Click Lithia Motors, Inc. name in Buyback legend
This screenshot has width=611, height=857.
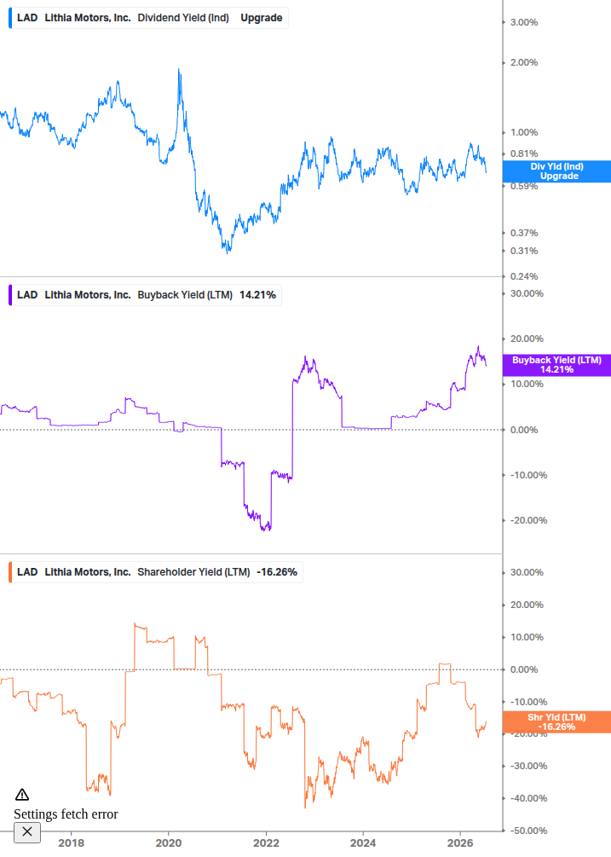(x=88, y=295)
